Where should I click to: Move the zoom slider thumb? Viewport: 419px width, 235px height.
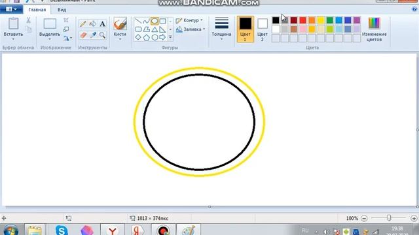click(x=389, y=218)
